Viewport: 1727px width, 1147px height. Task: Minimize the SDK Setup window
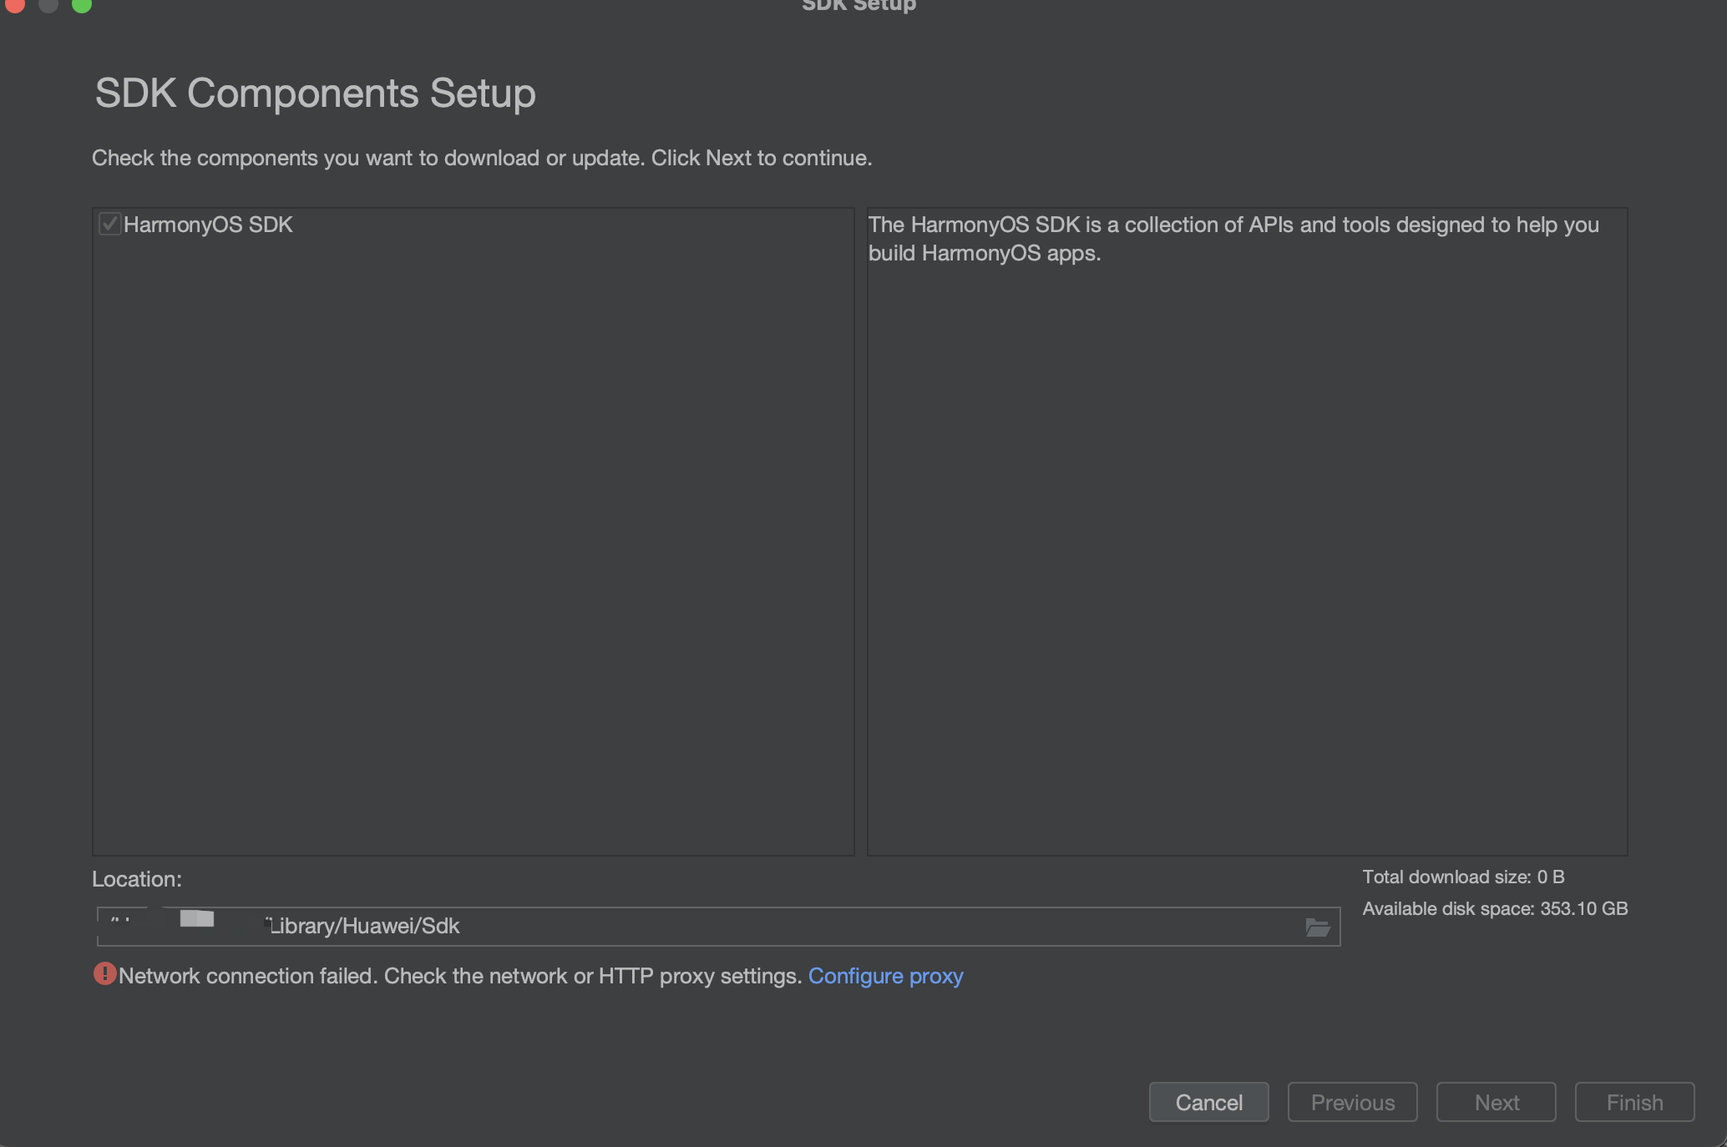point(48,4)
